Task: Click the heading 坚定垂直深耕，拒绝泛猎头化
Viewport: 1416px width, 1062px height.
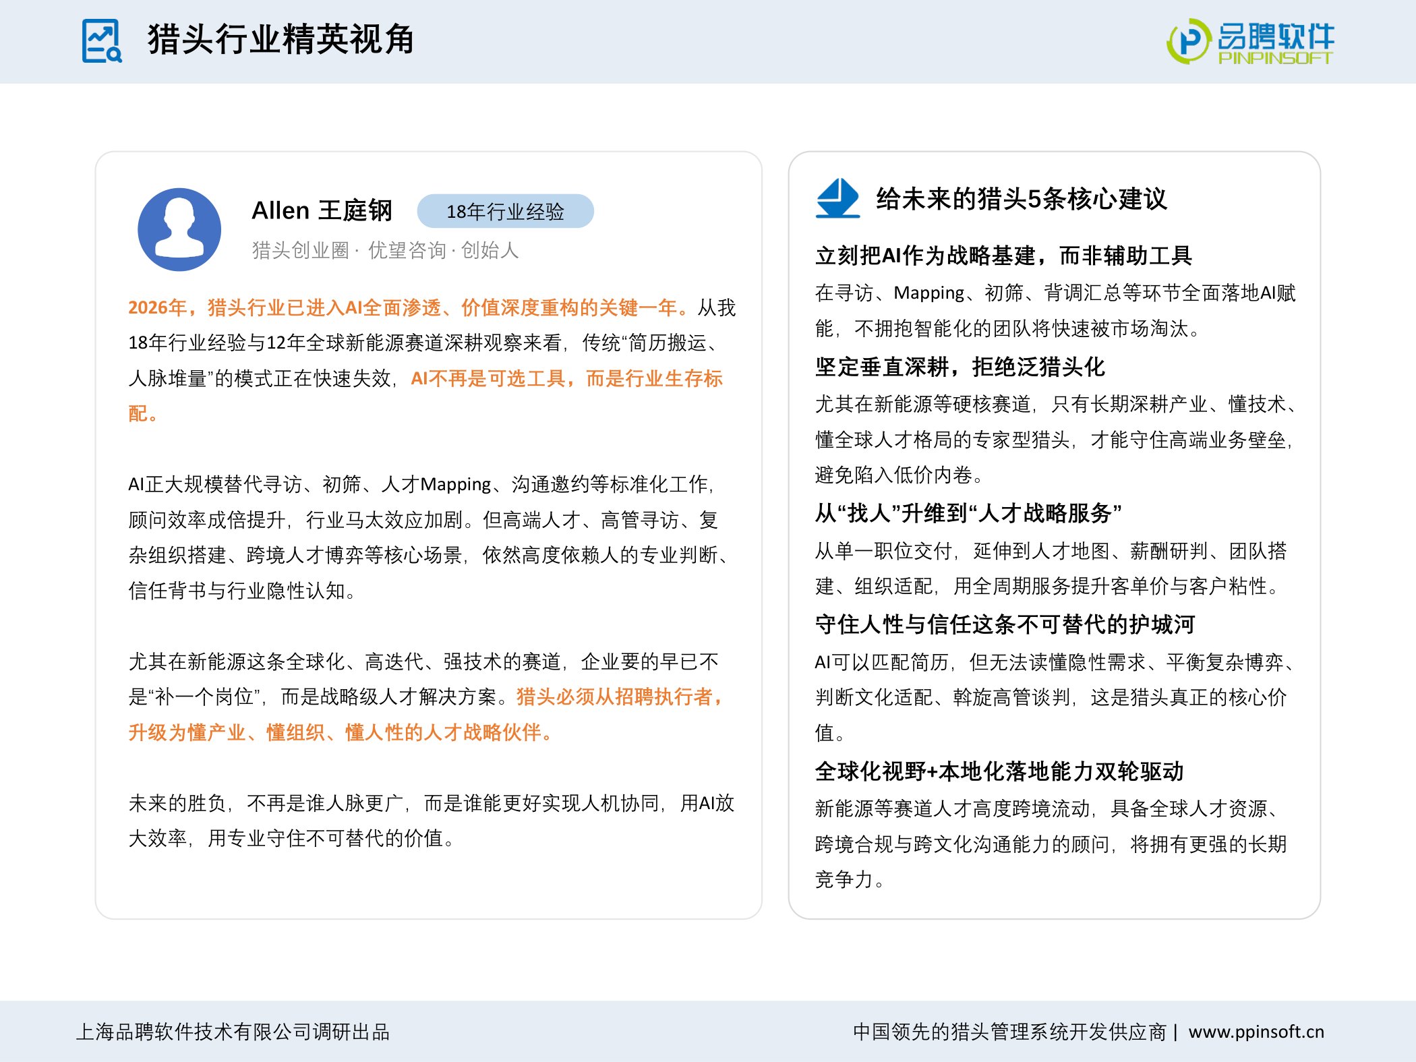Action: [x=960, y=367]
